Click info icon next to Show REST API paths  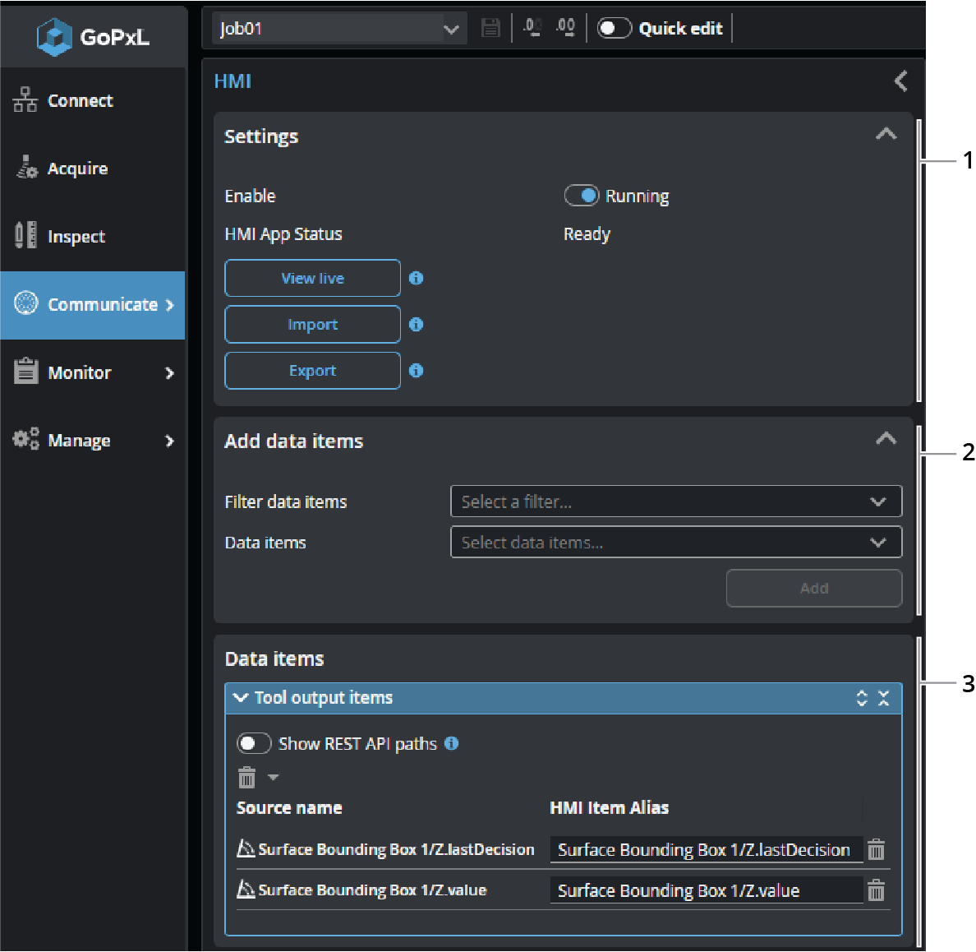[x=452, y=743]
